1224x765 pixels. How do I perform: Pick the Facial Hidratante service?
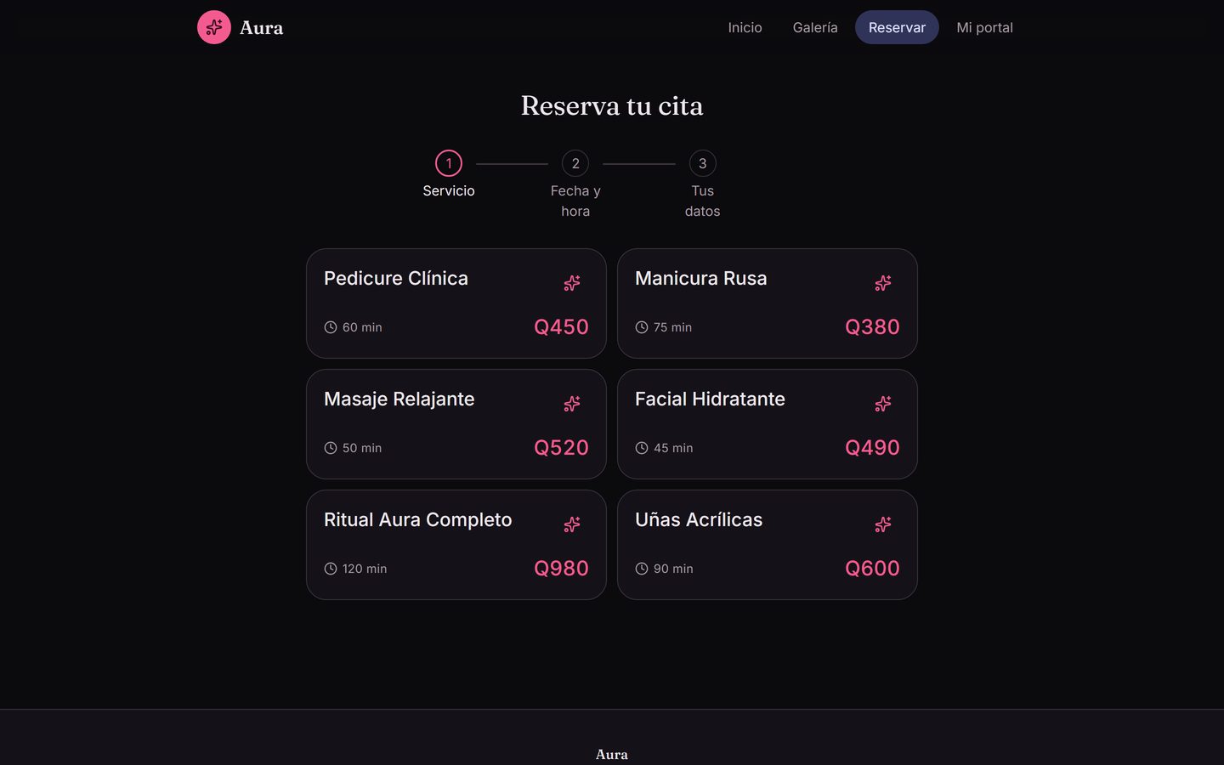(768, 424)
